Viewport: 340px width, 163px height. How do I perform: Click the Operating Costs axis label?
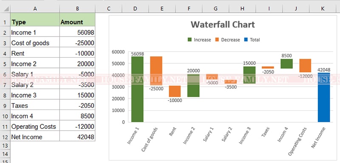(x=297, y=141)
